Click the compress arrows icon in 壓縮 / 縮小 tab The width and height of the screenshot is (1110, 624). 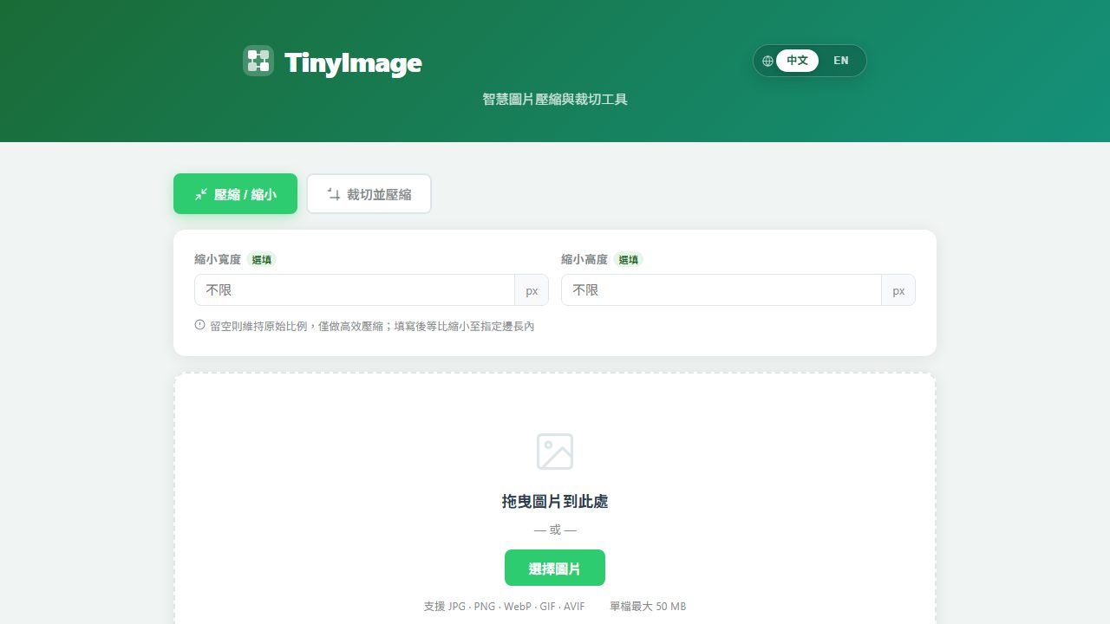[201, 194]
